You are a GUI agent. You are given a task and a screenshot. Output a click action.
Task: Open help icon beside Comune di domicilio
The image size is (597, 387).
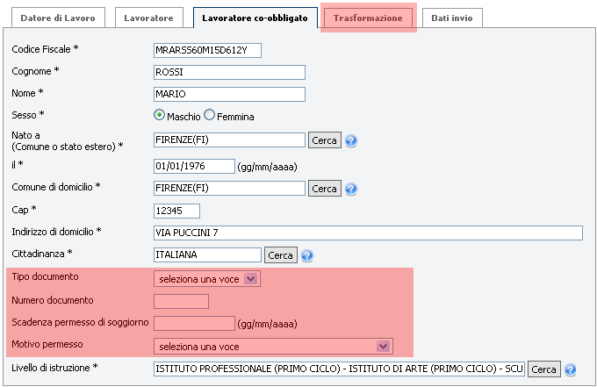point(351,189)
